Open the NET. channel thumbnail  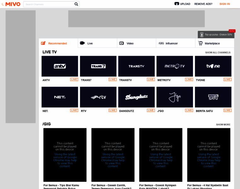(60, 97)
